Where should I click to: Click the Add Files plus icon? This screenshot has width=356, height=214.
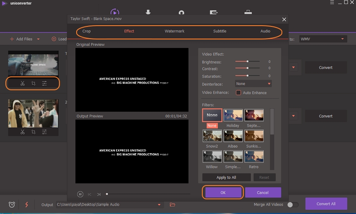point(12,39)
